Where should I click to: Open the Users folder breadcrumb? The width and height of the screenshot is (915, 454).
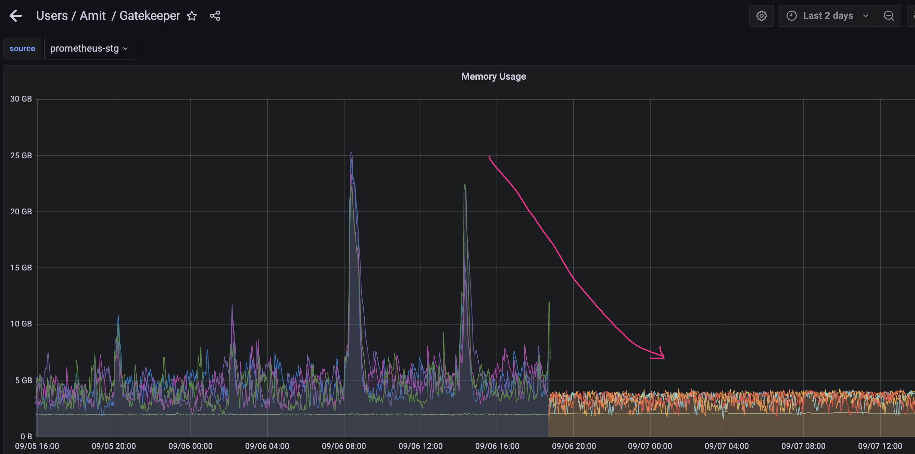[x=52, y=16]
